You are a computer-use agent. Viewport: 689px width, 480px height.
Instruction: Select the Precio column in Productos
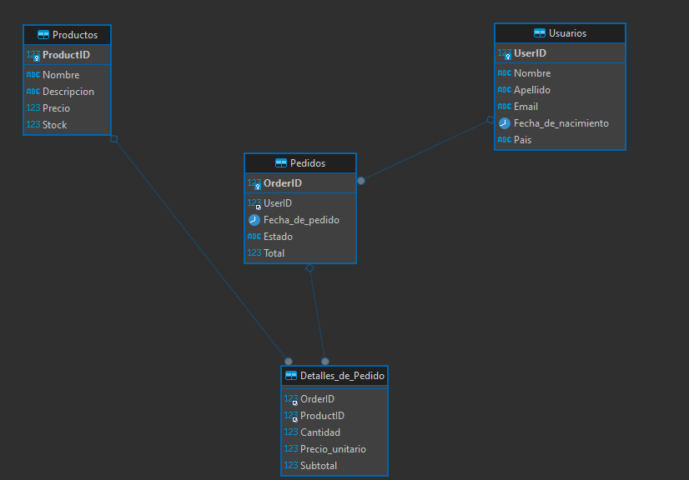point(56,108)
